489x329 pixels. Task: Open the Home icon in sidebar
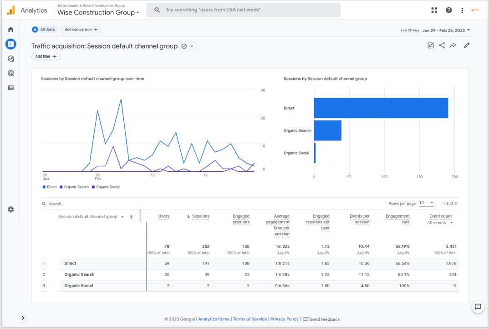[11, 30]
